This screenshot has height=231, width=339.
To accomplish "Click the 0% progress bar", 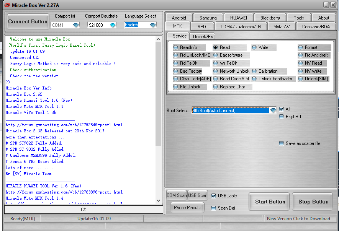I will pyautogui.click(x=84, y=210).
